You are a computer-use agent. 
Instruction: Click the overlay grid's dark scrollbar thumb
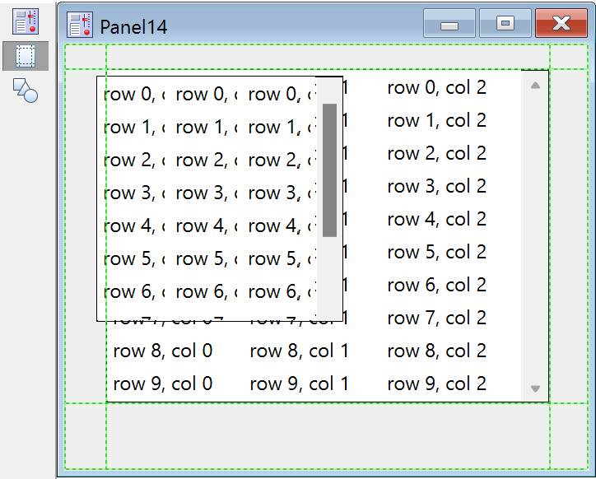329,170
